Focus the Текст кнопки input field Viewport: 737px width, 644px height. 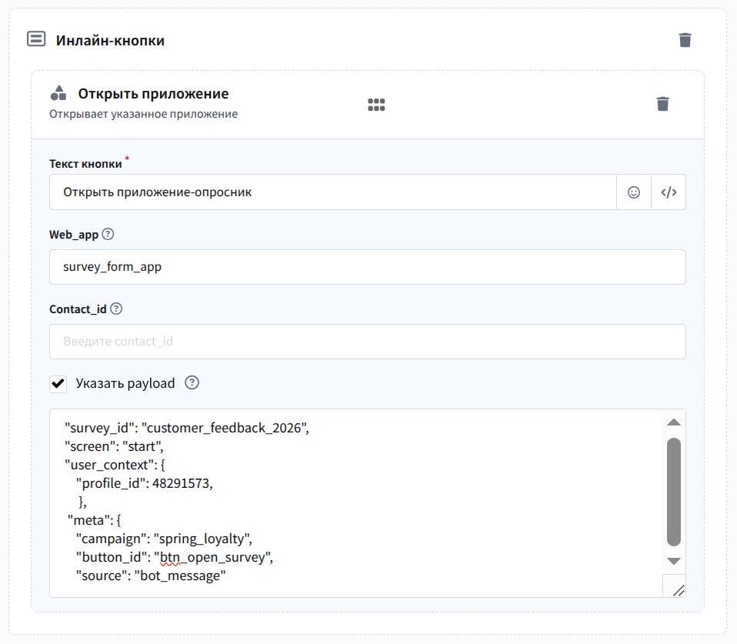coord(332,192)
